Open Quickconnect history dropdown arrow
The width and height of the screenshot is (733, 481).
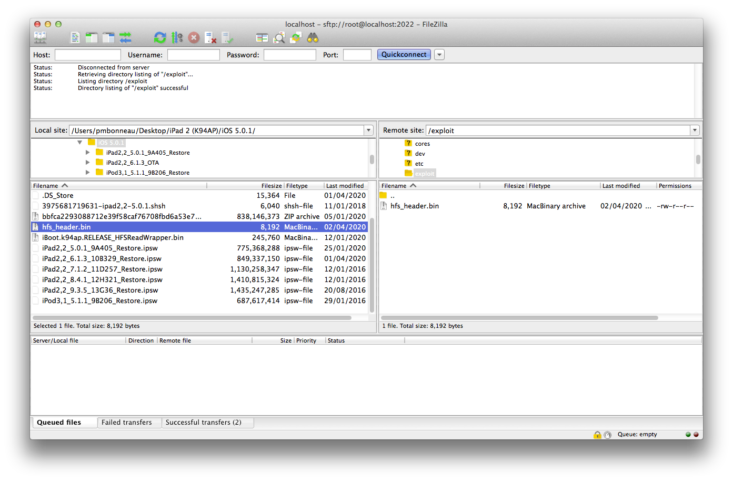(x=439, y=55)
